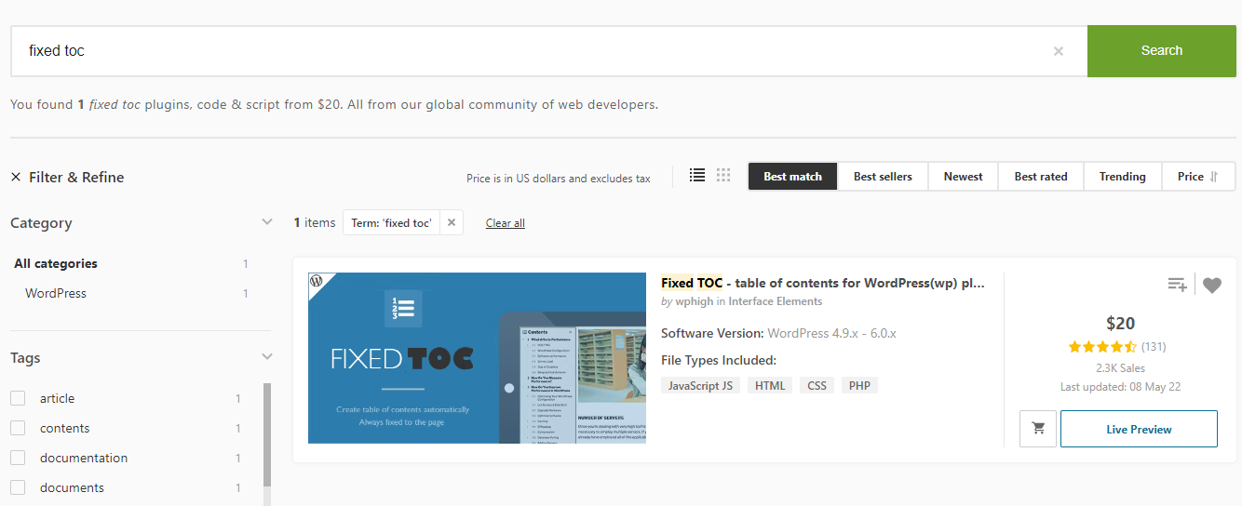Click the 2.3K Sales text

pyautogui.click(x=1120, y=368)
